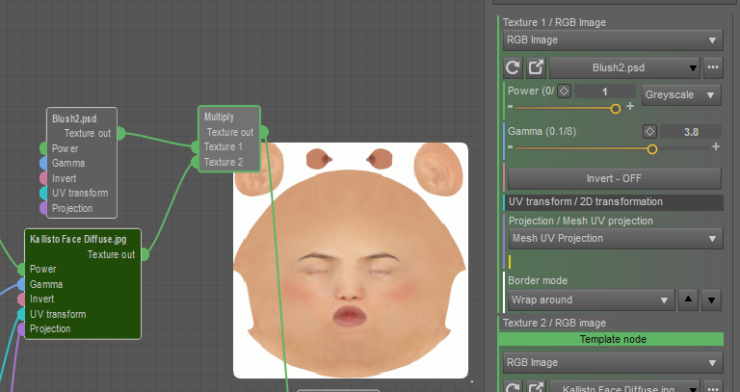Click Projection pin on Kallisto Face Diffuse node
740x392 pixels.
point(21,328)
